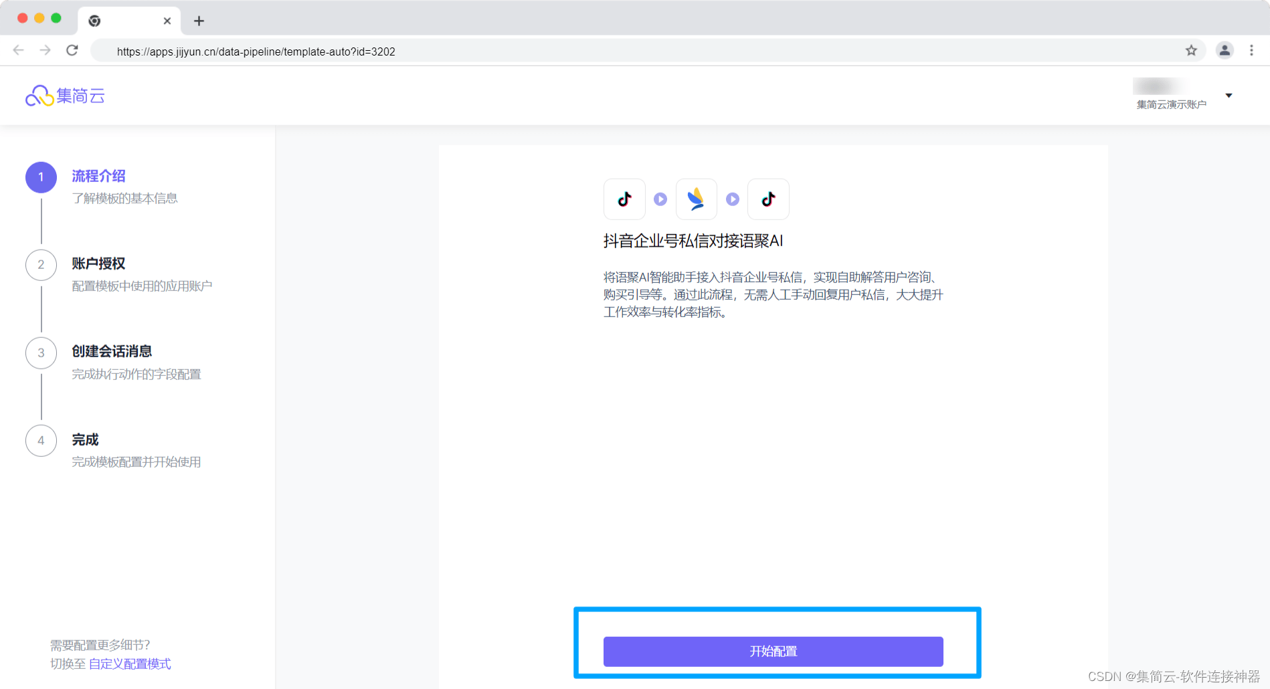
Task: Click the text 完成模板配置并开始使用
Action: point(137,462)
